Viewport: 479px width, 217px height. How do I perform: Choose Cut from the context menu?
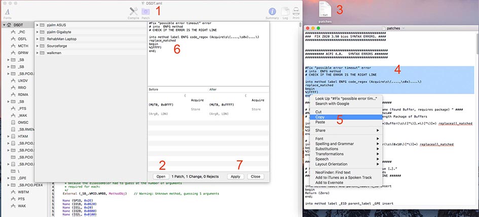point(346,112)
